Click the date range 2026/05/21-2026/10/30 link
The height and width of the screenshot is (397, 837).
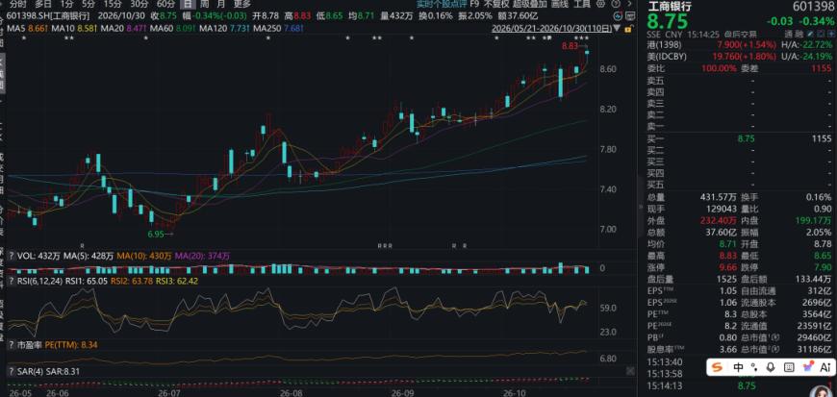[x=552, y=27]
